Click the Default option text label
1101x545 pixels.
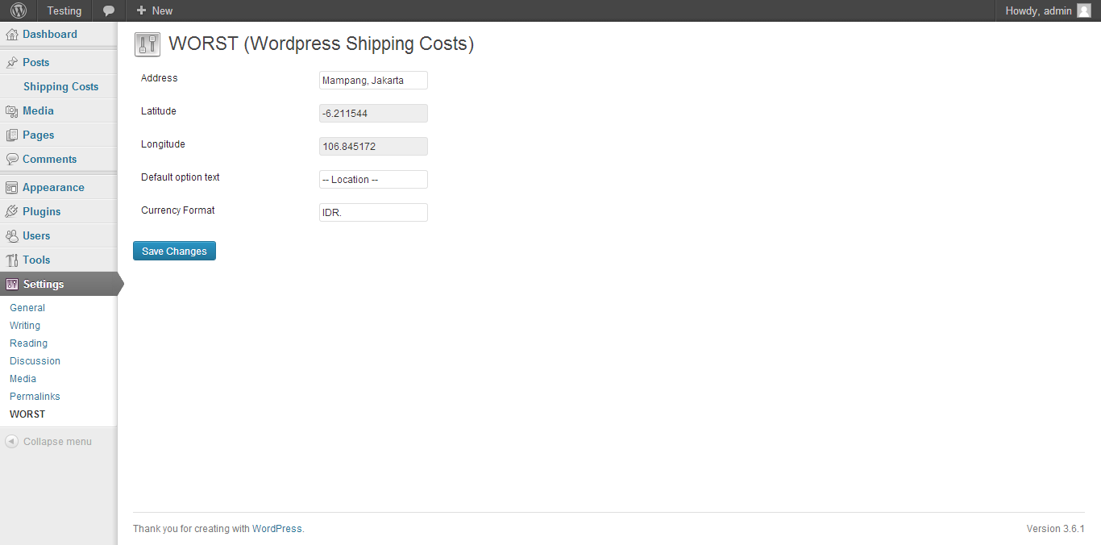[x=181, y=177]
